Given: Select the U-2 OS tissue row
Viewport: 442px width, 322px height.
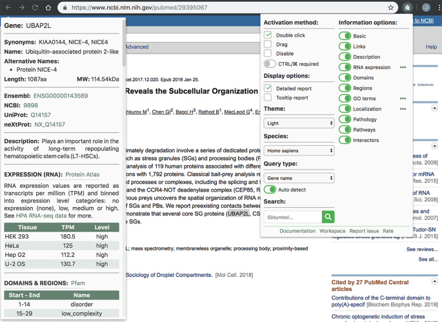Looking at the screenshot, I should pyautogui.click(x=61, y=264).
